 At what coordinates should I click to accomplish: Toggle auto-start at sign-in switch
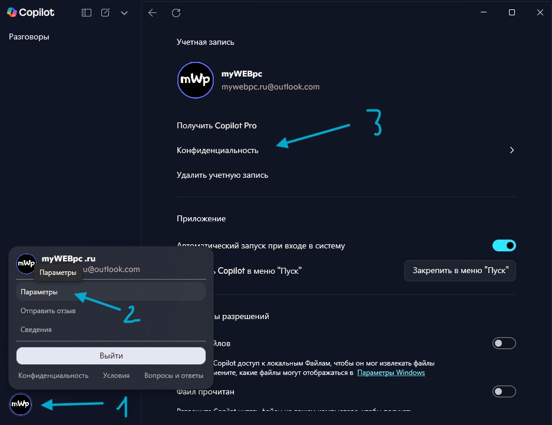point(504,245)
